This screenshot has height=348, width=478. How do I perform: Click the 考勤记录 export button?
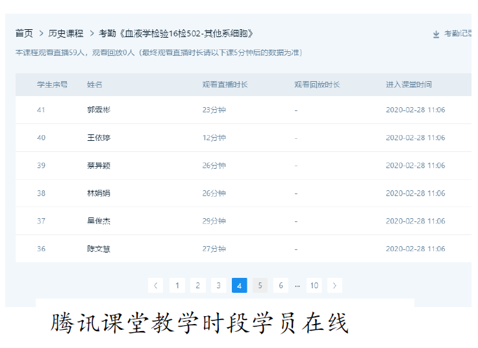click(x=458, y=34)
